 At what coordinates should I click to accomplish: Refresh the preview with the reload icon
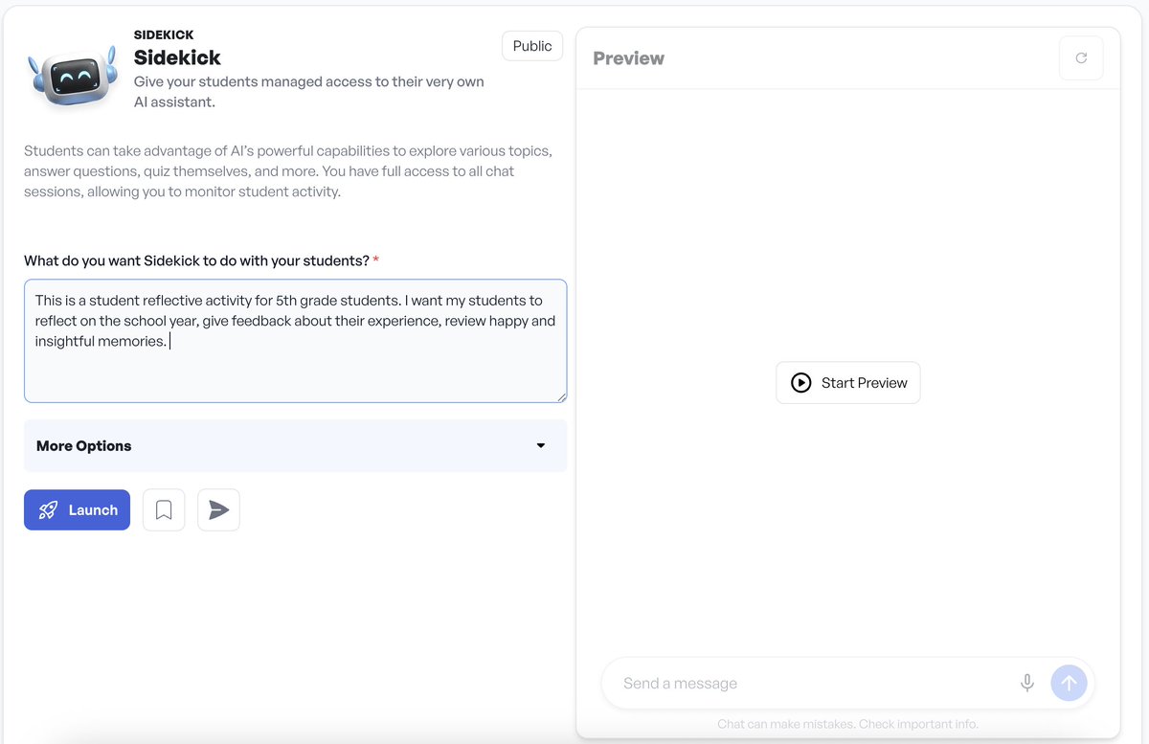click(1081, 58)
